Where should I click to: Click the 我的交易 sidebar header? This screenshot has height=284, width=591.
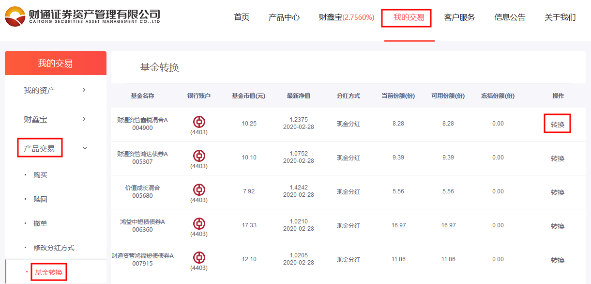(x=56, y=63)
